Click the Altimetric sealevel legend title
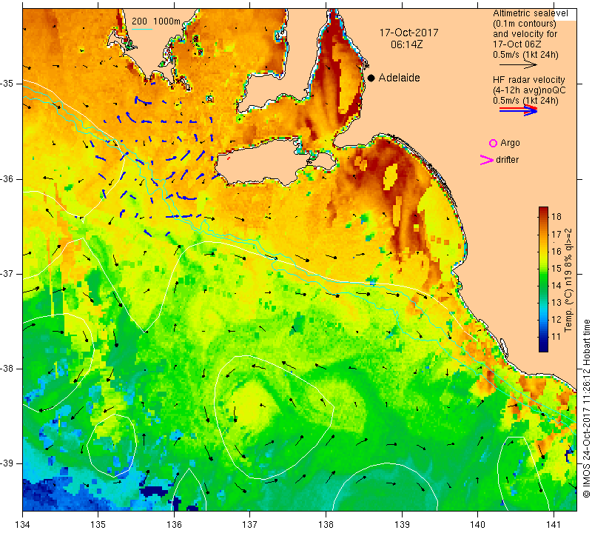This screenshot has height=533, width=592. (x=530, y=13)
